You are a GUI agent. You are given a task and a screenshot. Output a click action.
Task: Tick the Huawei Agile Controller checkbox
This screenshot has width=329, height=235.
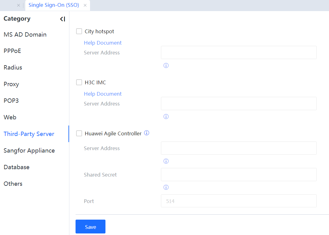[x=79, y=133]
